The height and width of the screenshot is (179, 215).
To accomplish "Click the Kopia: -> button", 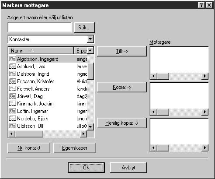I will (122, 87).
